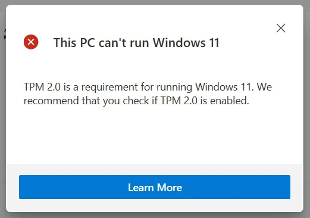The image size is (310, 218).
Task: Select the "This PC can't run Windows 11" heading
Action: pos(136,42)
